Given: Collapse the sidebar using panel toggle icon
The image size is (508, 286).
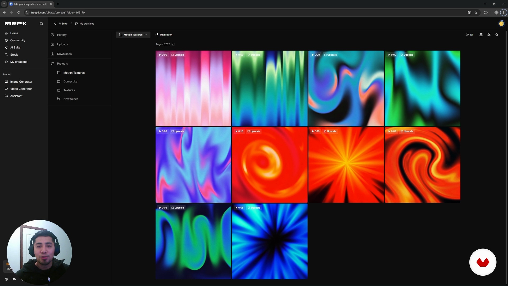Looking at the screenshot, I should (x=41, y=24).
